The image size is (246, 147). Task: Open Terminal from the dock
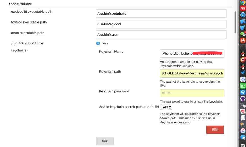[243, 47]
